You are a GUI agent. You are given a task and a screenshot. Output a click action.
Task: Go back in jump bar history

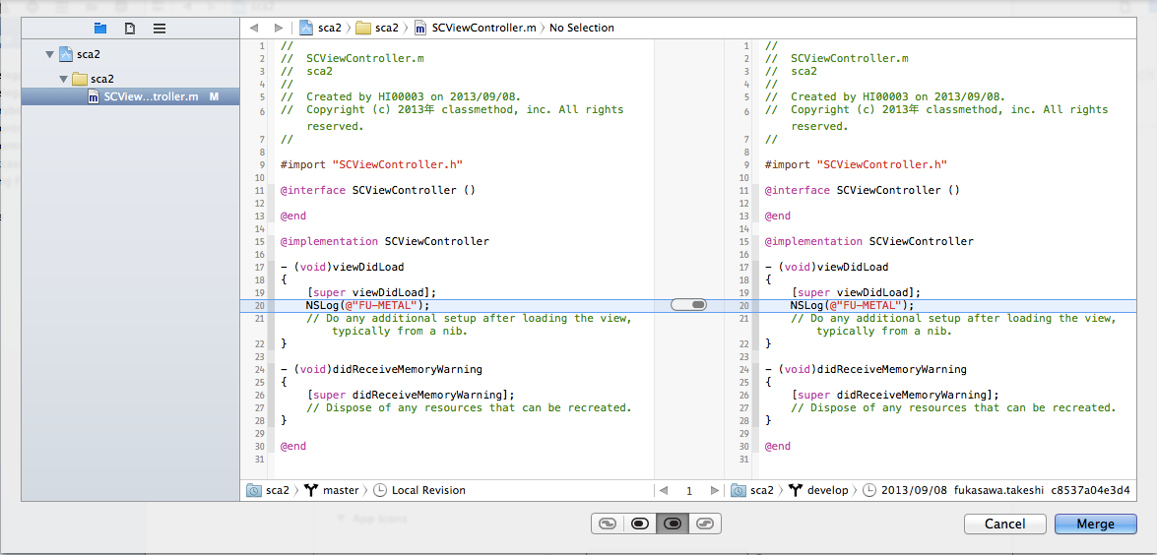coord(254,28)
